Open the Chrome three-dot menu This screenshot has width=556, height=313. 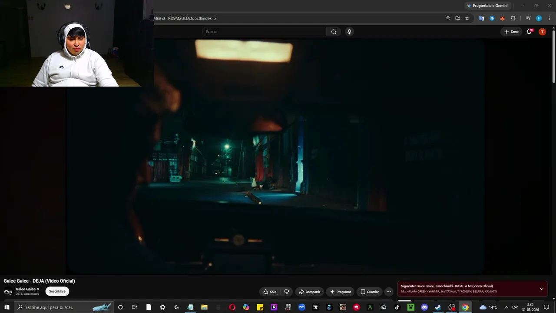click(x=549, y=18)
